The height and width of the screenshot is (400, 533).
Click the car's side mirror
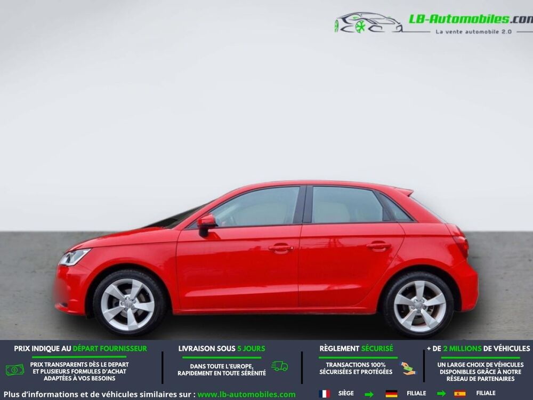pos(206,225)
